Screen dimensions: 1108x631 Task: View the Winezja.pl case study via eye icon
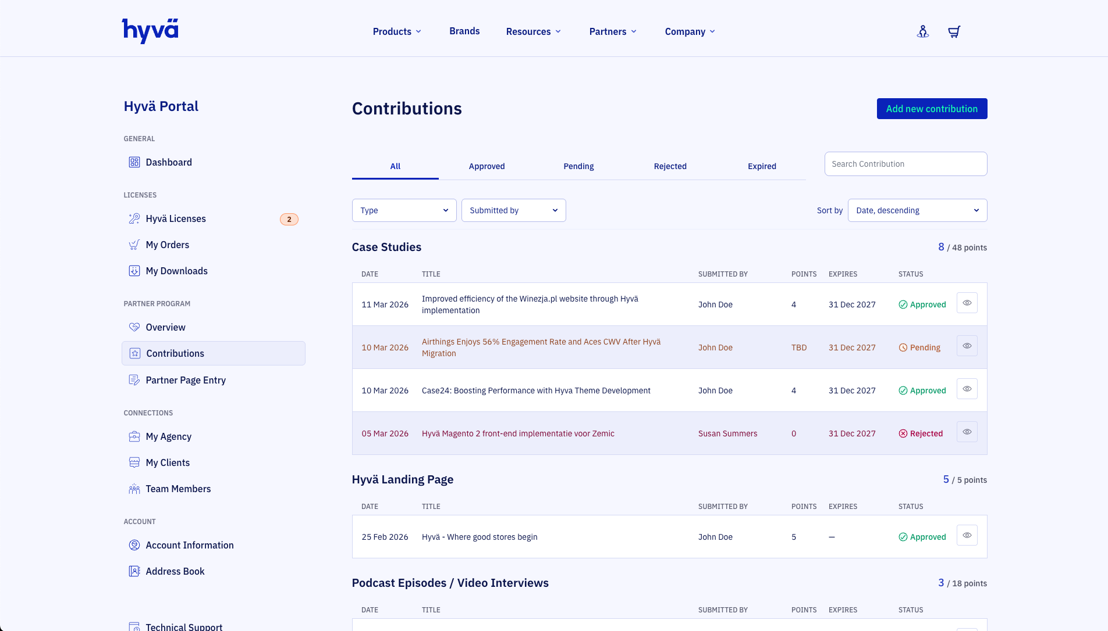(x=967, y=302)
